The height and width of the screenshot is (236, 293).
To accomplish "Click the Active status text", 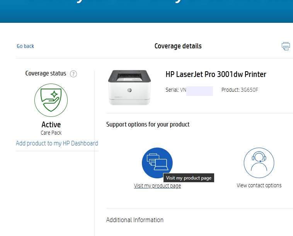I will click(51, 125).
